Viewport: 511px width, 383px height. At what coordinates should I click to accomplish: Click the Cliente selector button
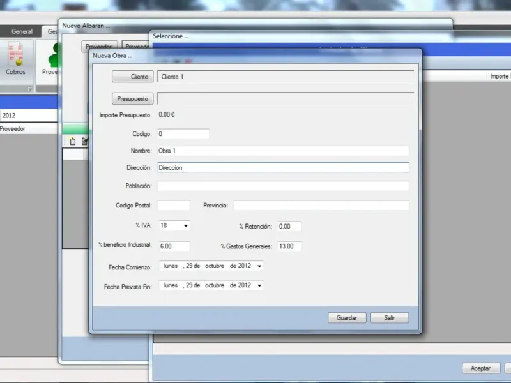[133, 77]
